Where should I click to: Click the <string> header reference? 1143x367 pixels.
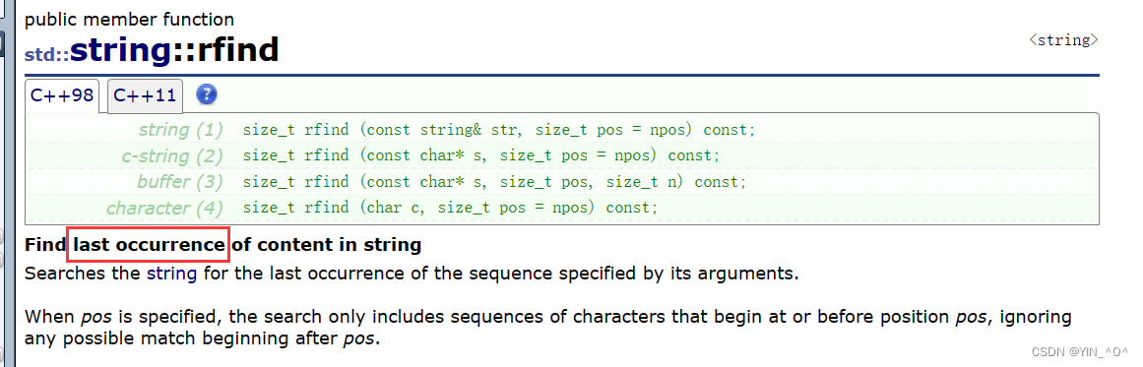1063,40
